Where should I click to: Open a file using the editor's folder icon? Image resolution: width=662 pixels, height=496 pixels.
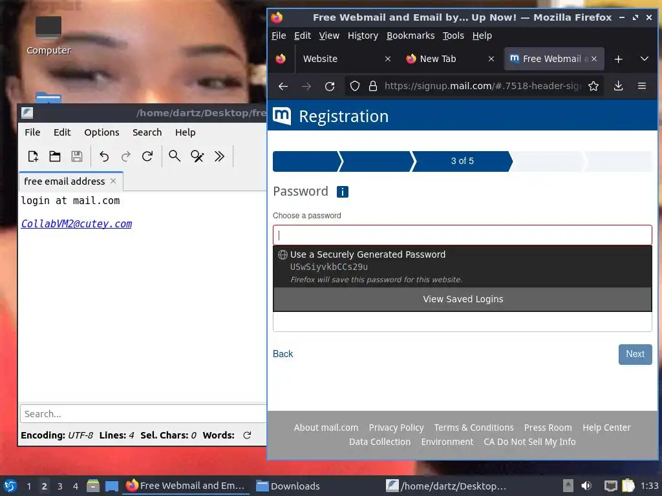point(55,156)
